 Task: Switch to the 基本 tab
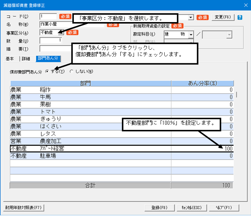pyautogui.click(x=10, y=59)
